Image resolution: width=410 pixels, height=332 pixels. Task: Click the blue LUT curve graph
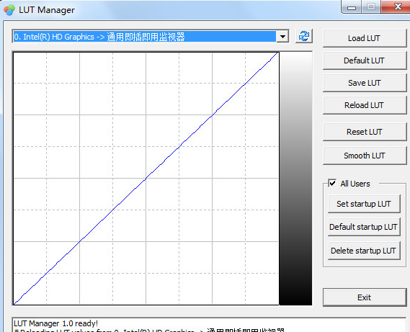click(146, 179)
